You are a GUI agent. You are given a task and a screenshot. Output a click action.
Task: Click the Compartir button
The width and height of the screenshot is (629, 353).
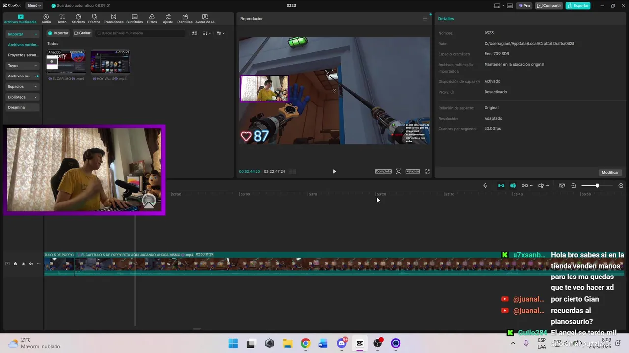click(x=549, y=6)
